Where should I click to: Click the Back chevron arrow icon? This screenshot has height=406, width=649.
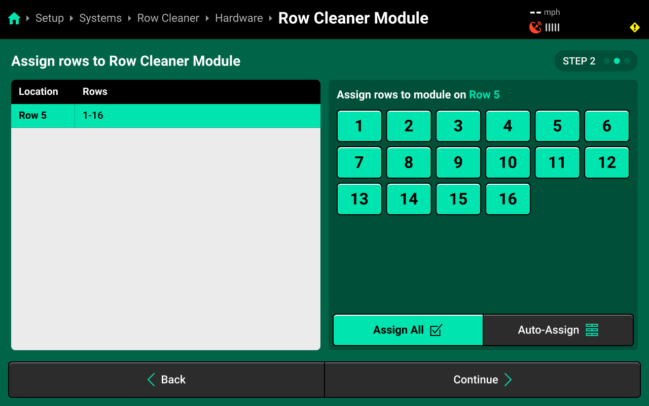click(x=151, y=379)
